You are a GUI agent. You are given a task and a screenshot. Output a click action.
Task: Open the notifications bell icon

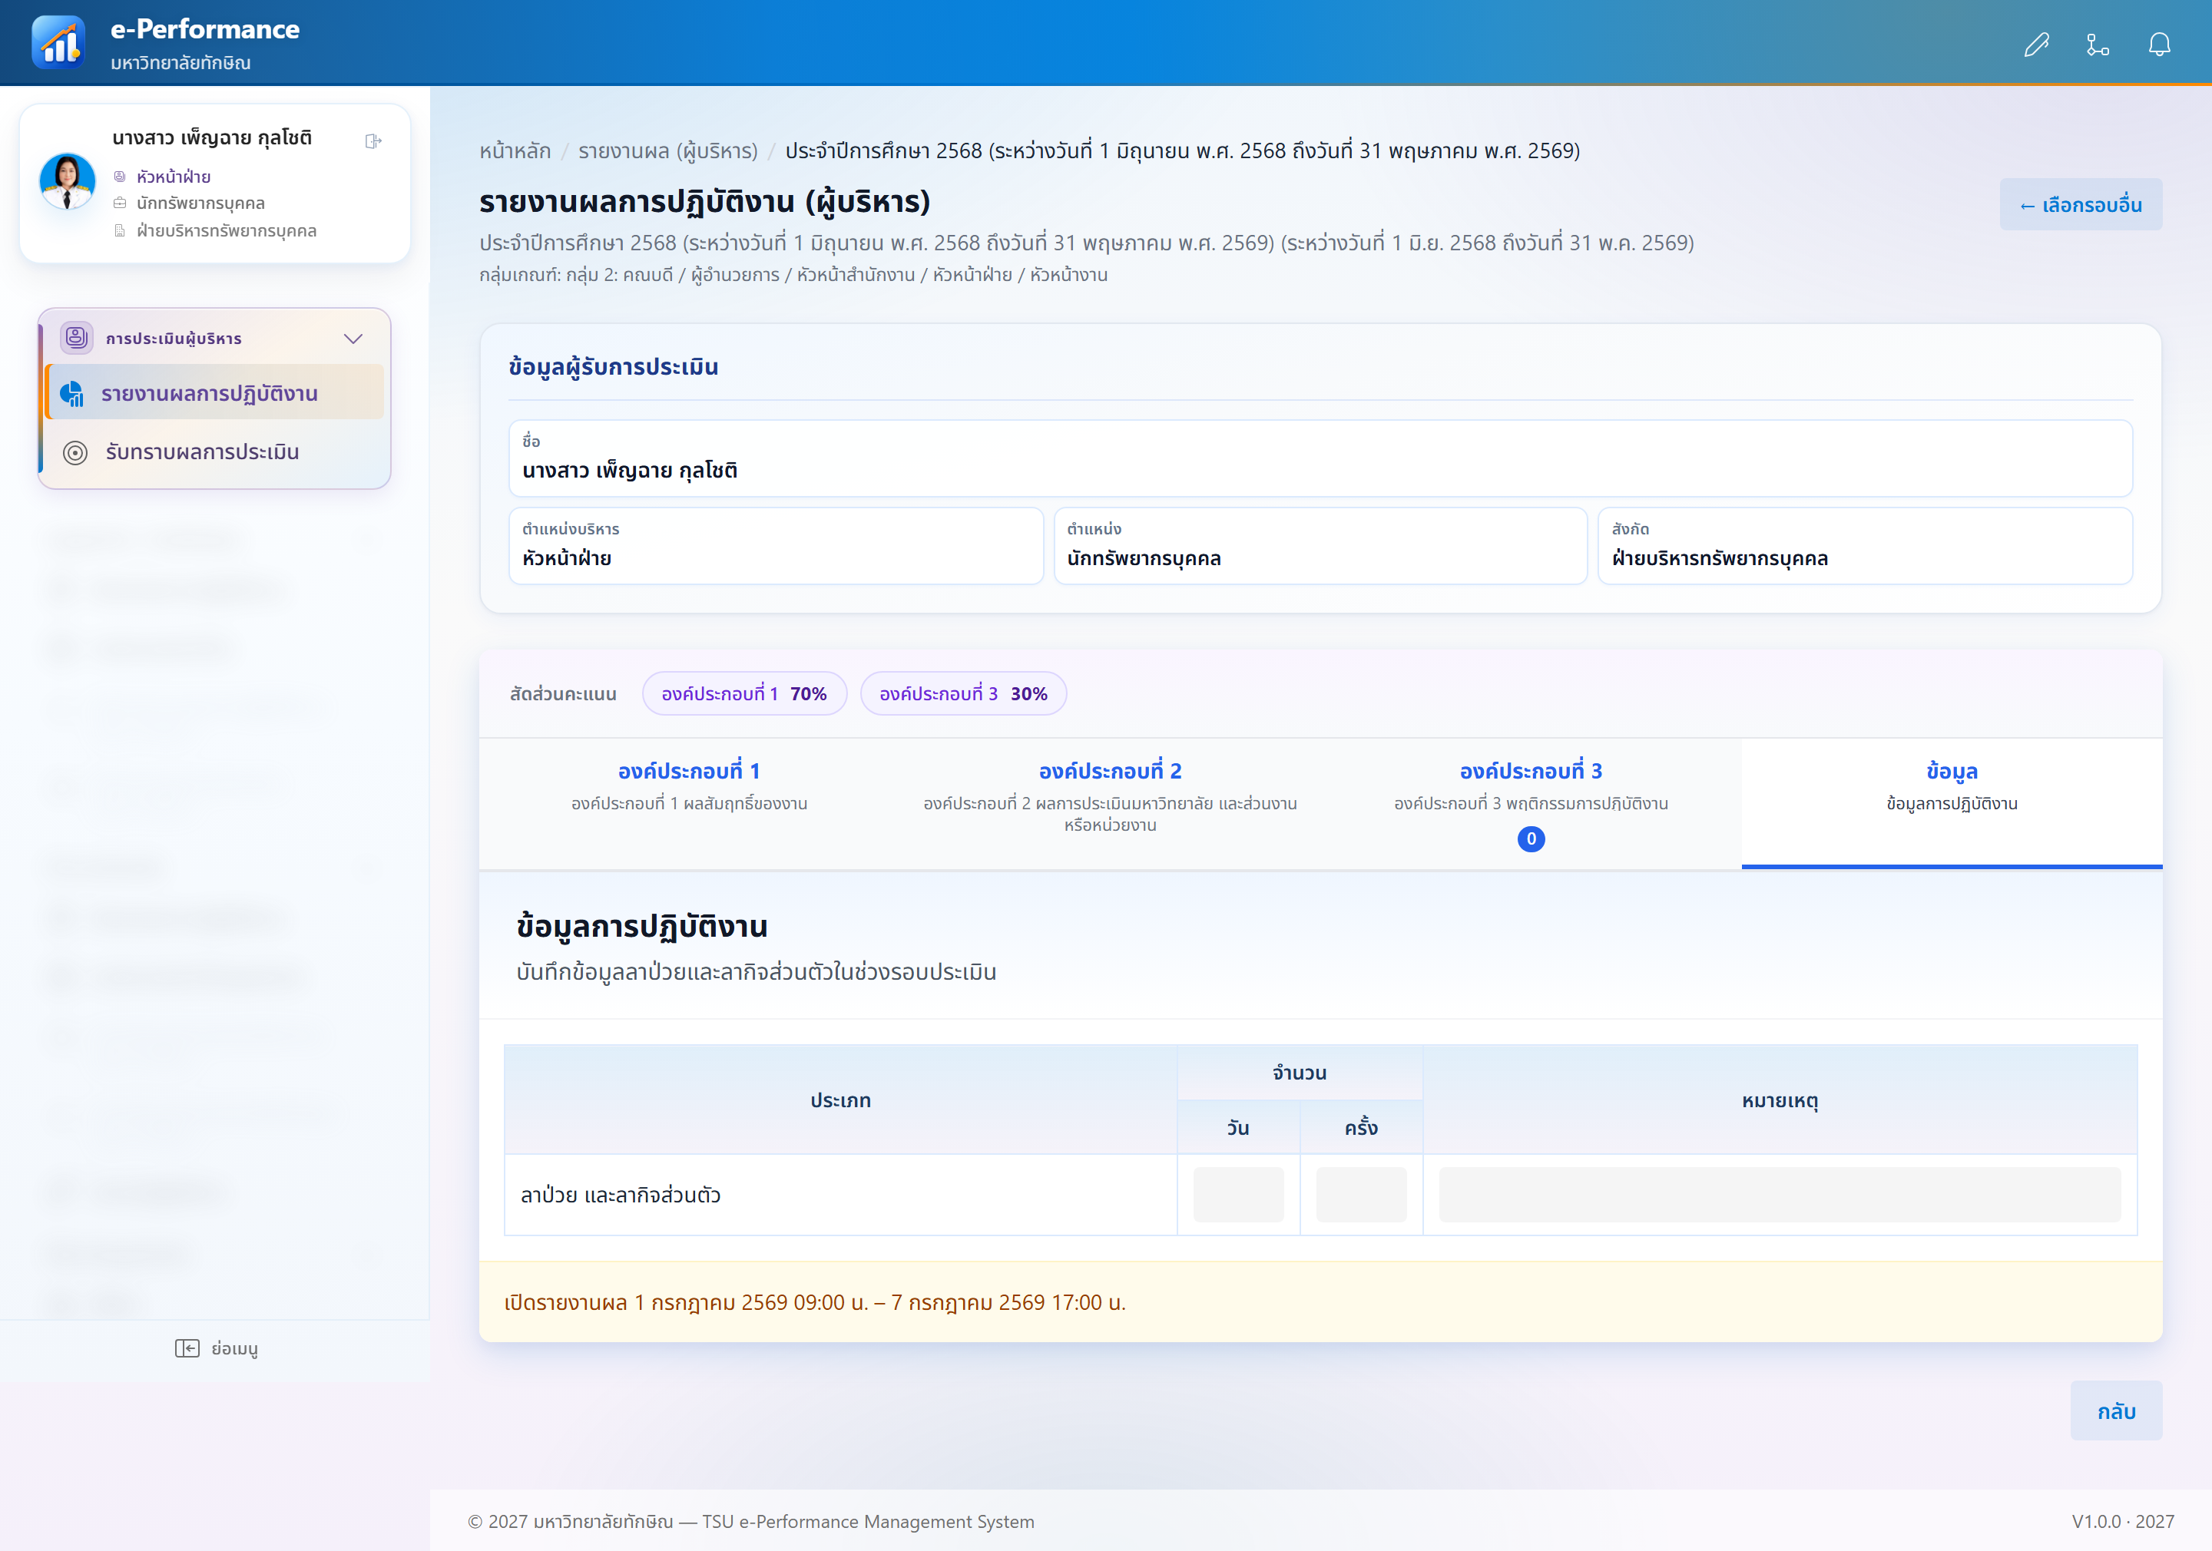(x=2159, y=45)
